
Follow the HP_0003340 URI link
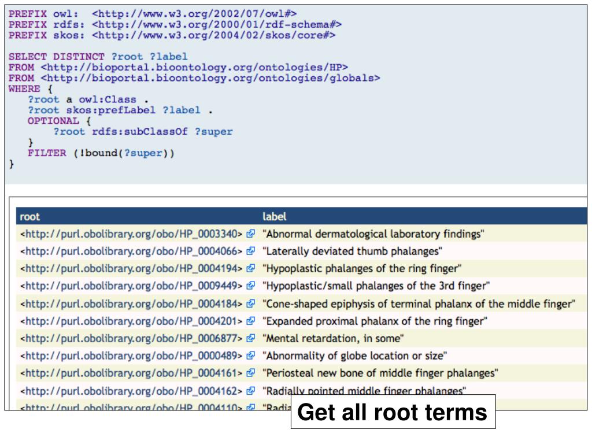coord(131,234)
